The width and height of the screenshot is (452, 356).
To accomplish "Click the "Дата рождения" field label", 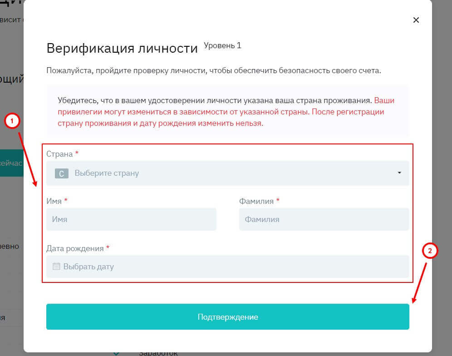I will point(75,248).
